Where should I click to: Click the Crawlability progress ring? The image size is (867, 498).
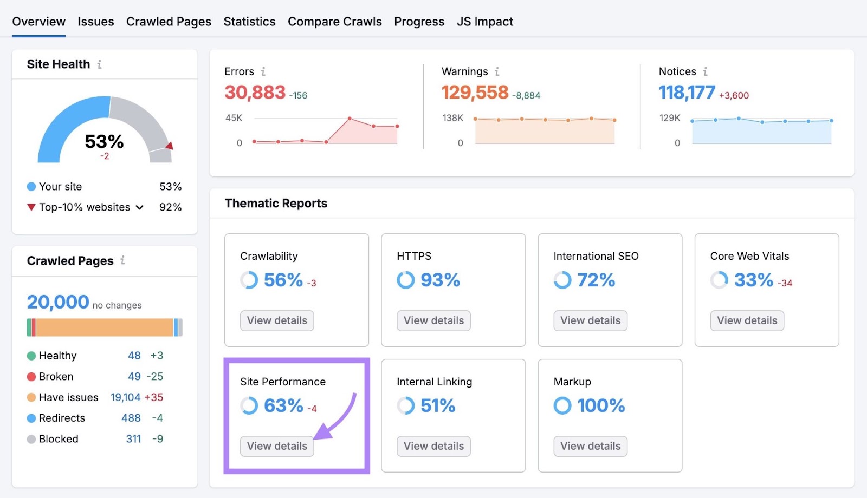[x=248, y=280]
